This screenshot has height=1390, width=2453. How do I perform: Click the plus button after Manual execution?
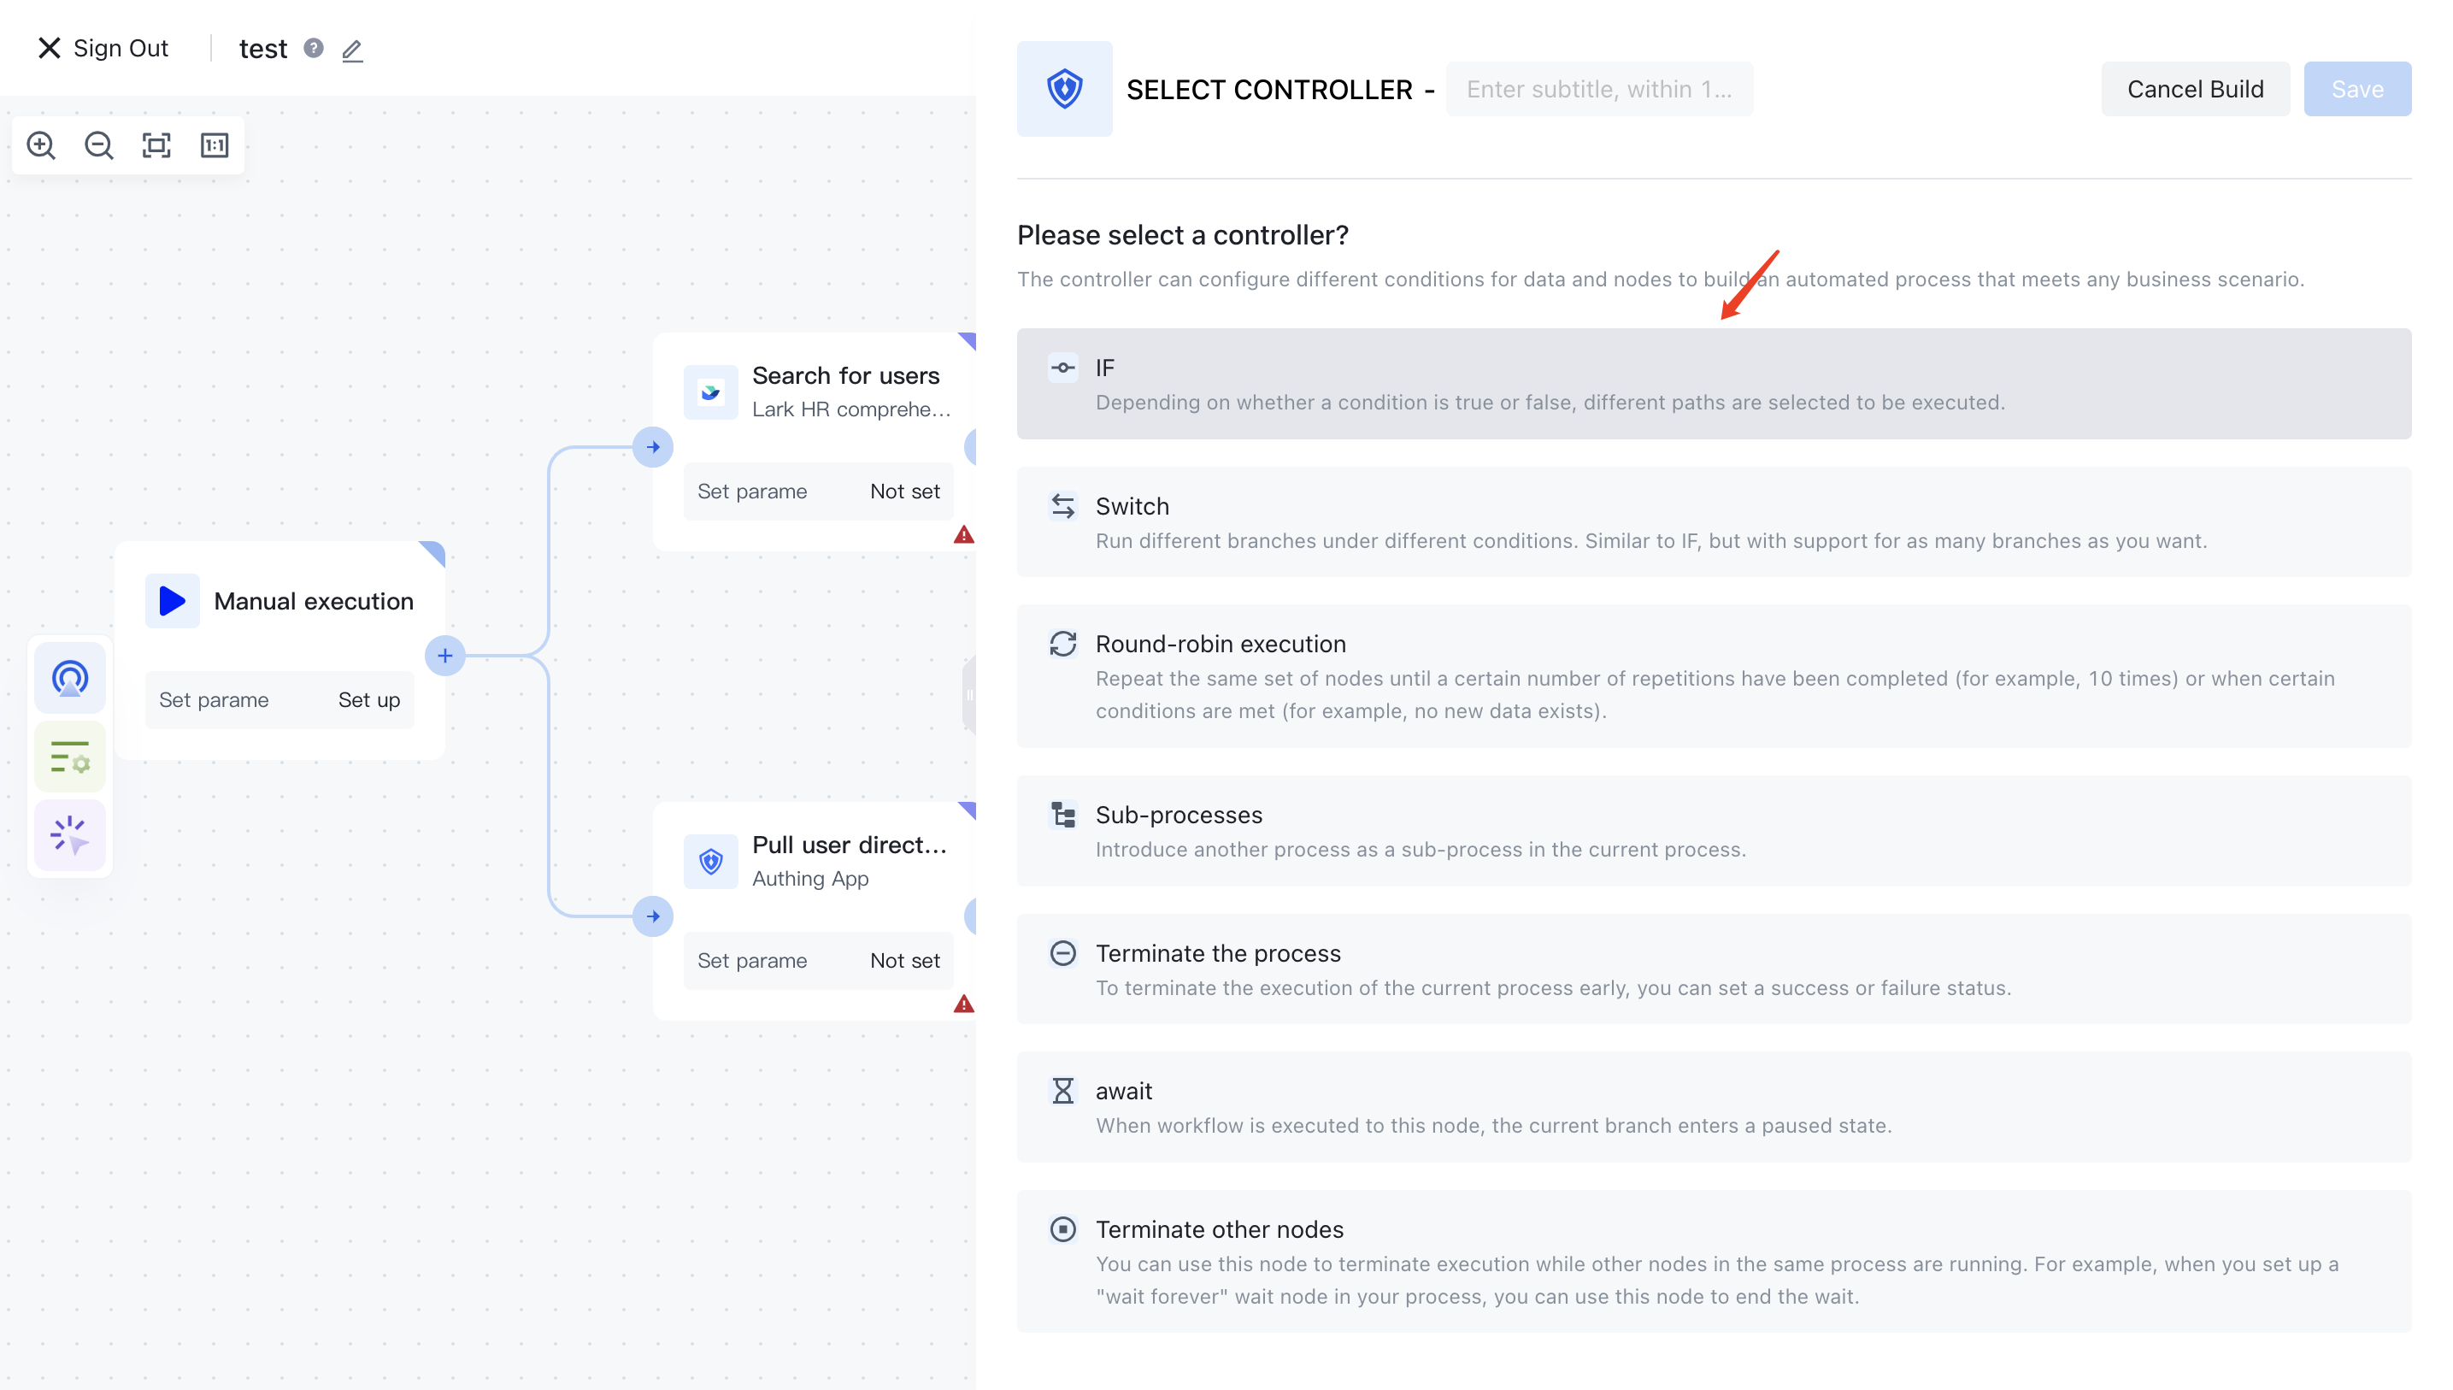coord(444,656)
